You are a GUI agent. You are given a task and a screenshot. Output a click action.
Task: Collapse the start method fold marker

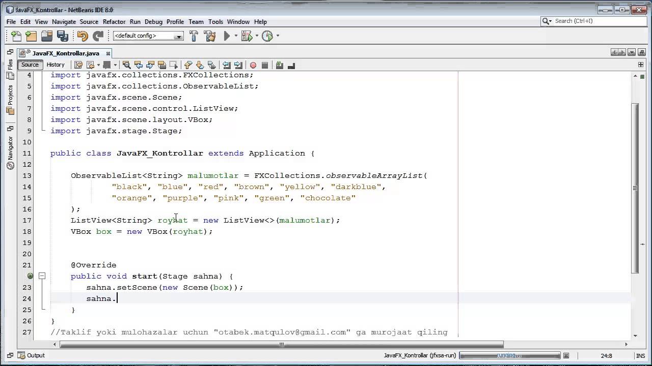click(x=42, y=276)
